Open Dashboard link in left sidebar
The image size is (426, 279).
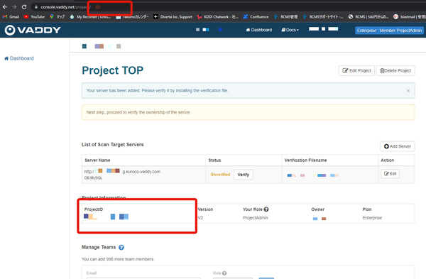tap(19, 58)
